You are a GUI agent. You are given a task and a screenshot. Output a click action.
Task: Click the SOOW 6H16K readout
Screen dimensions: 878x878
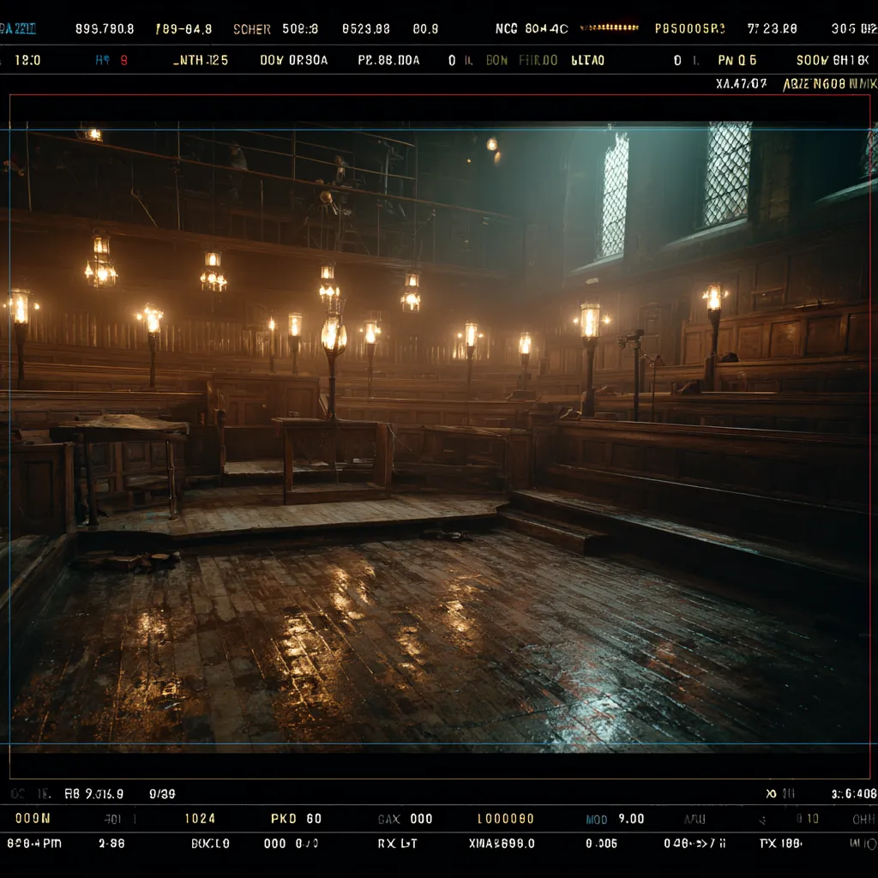832,61
